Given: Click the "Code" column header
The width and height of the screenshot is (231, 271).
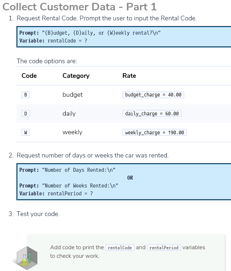Looking at the screenshot, I should click(29, 76).
